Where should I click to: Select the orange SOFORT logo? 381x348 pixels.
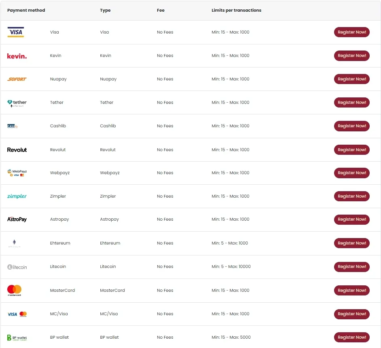pos(17,79)
